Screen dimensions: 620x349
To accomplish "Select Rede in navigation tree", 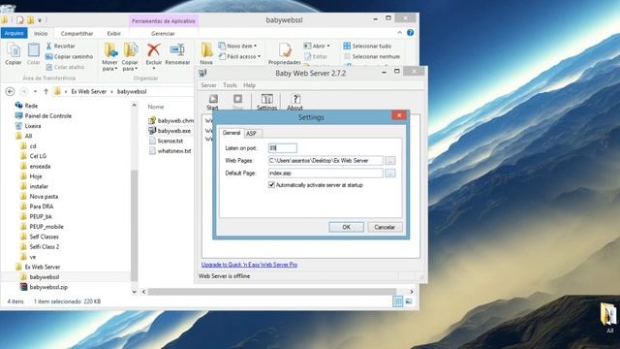I will (x=26, y=106).
